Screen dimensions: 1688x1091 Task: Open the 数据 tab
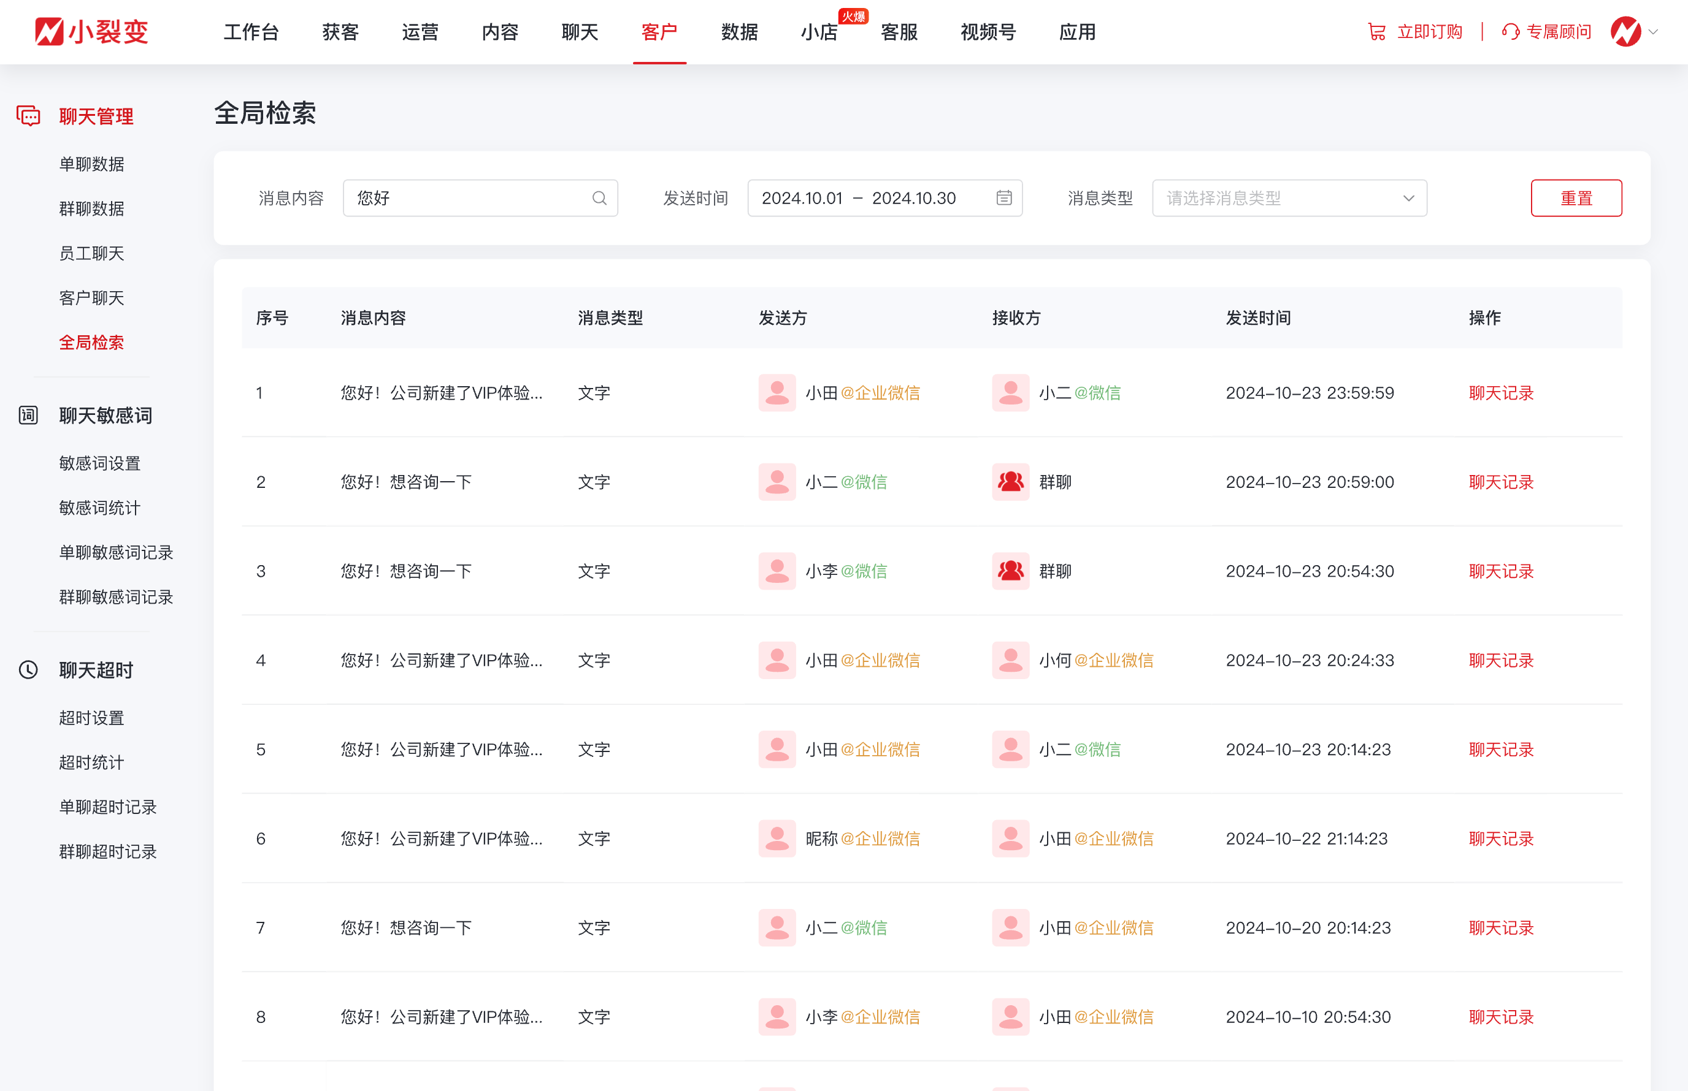pos(740,32)
